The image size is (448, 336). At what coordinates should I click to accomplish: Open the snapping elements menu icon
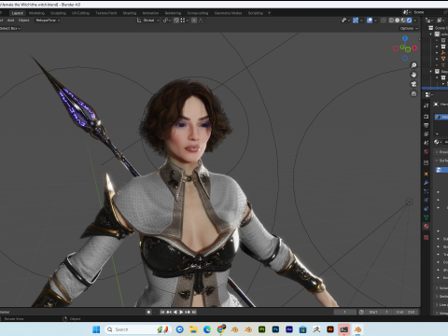tap(184, 21)
